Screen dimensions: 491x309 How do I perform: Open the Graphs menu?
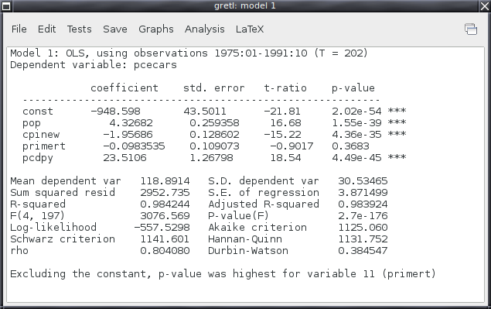pyautogui.click(x=156, y=29)
